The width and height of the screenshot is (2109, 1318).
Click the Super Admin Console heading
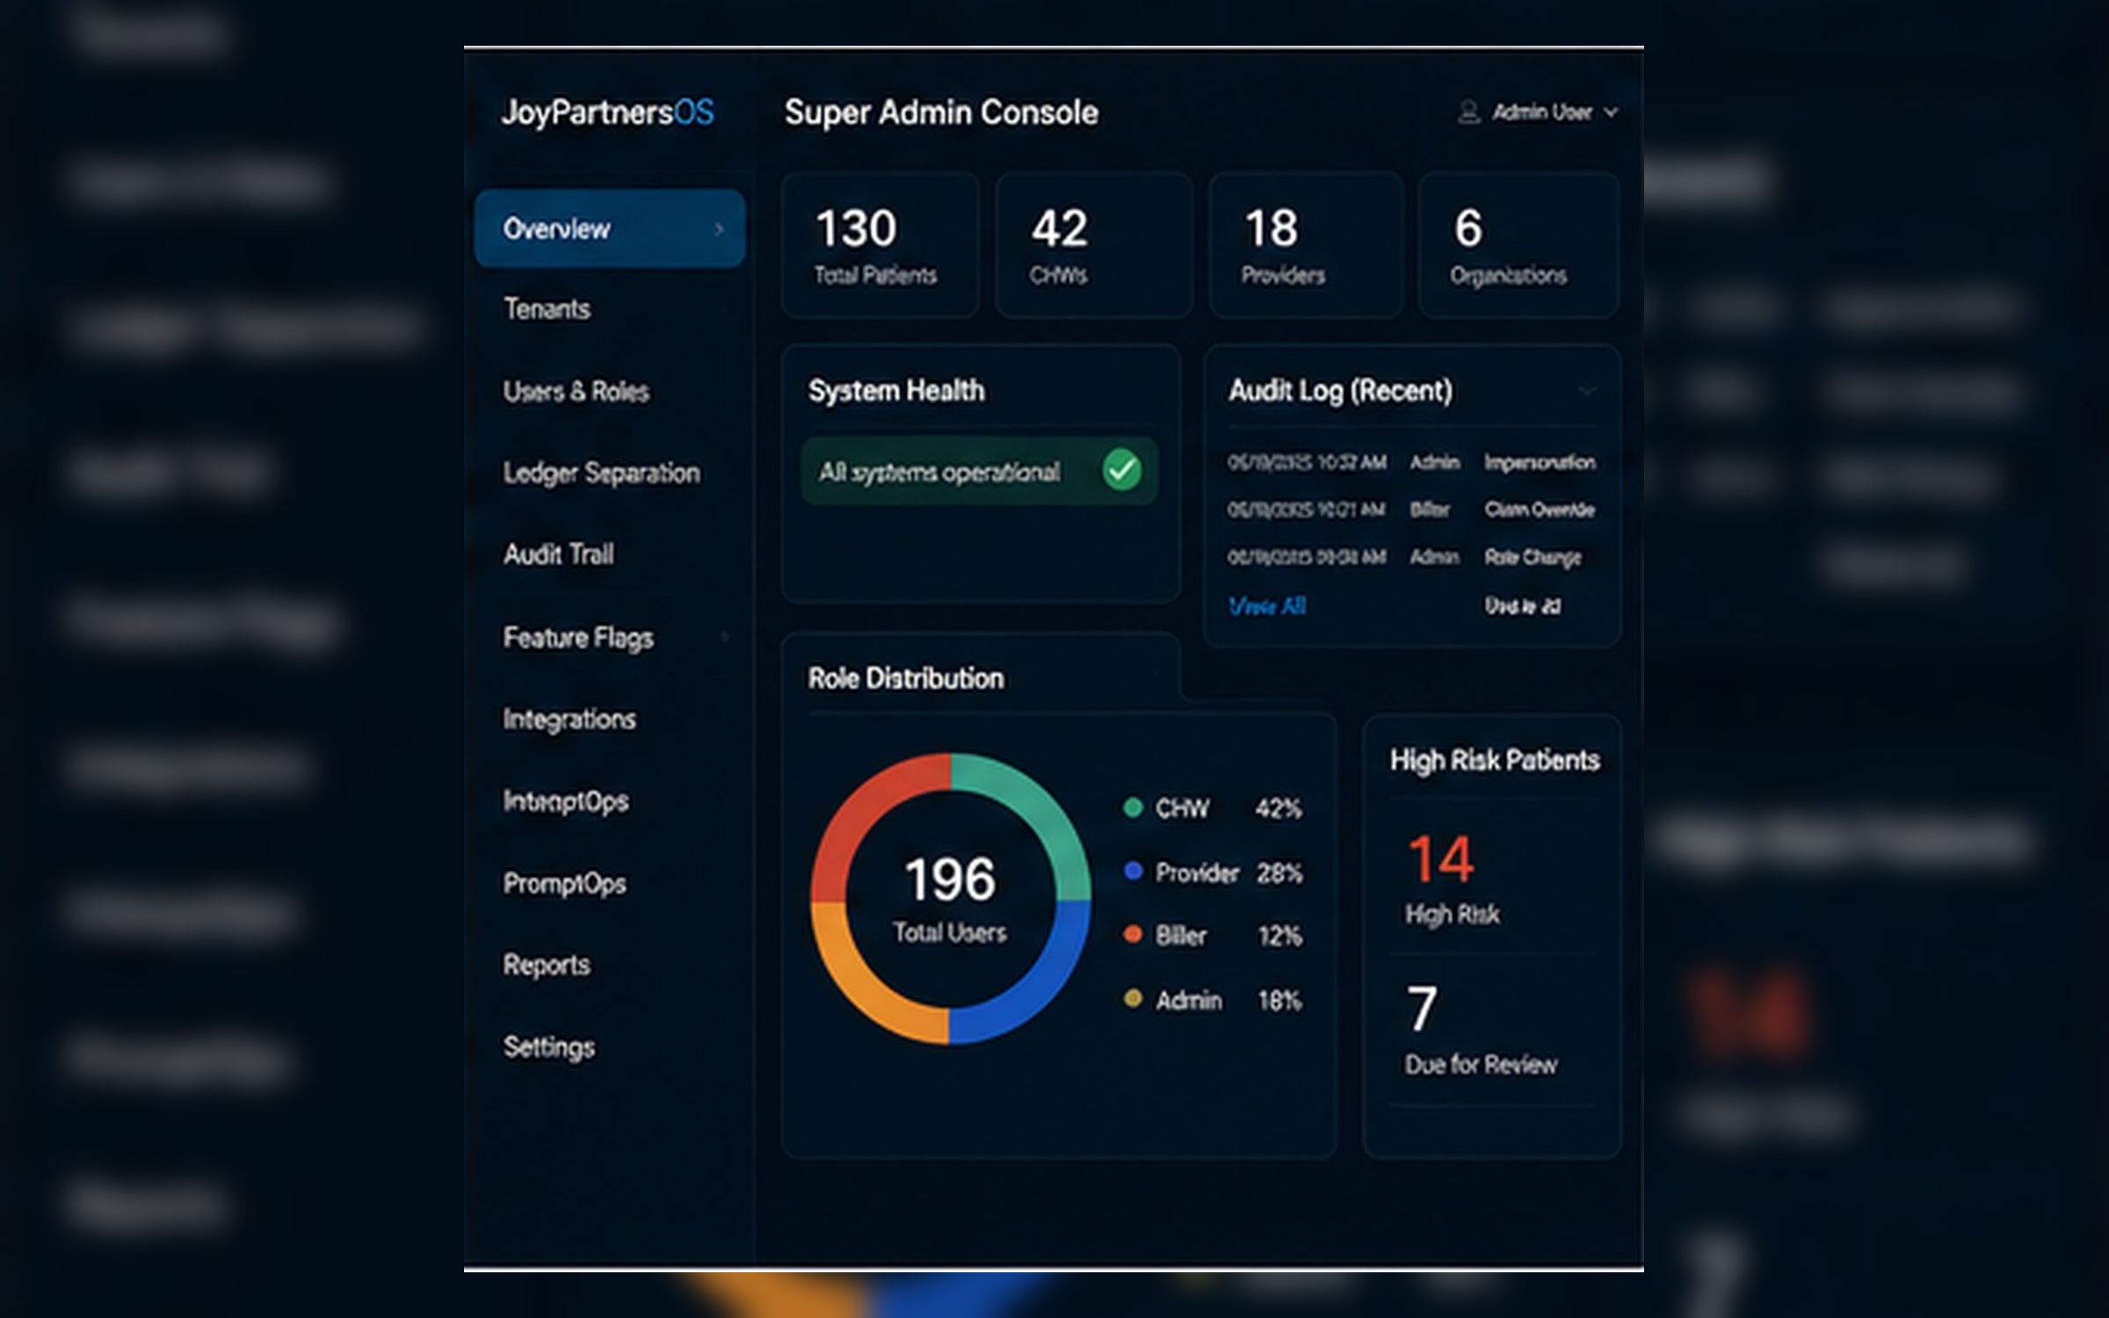(x=941, y=112)
